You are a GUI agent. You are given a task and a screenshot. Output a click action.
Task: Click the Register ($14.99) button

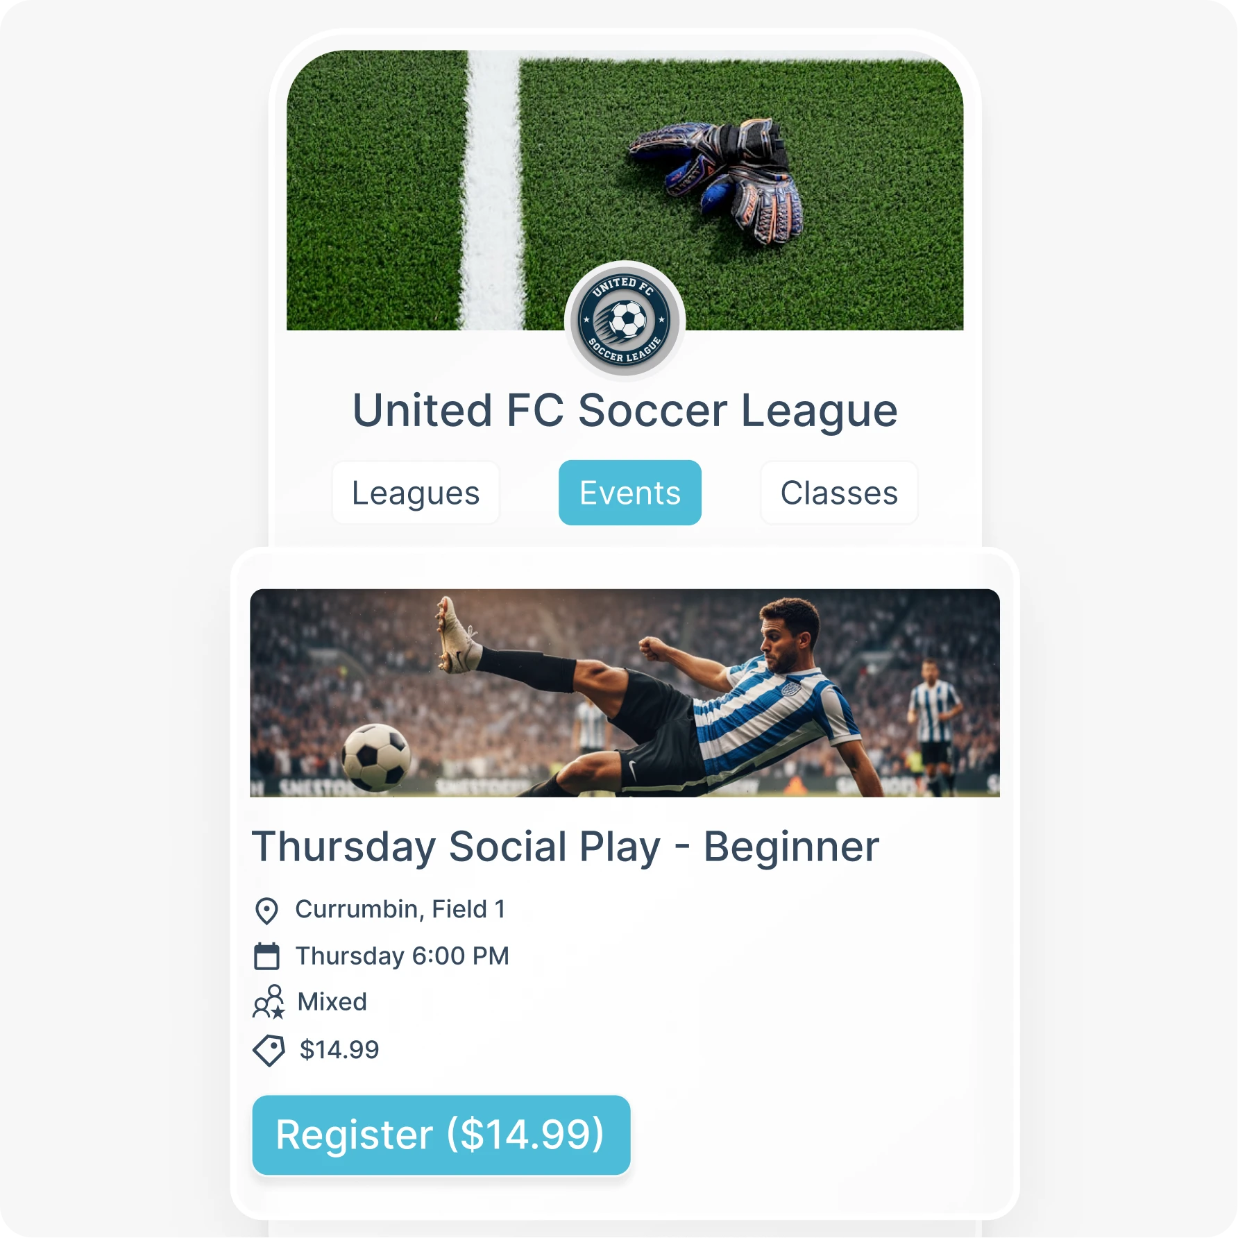click(441, 1135)
